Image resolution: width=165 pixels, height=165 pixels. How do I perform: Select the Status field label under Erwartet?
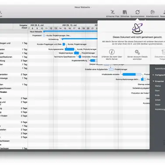pos(158,86)
